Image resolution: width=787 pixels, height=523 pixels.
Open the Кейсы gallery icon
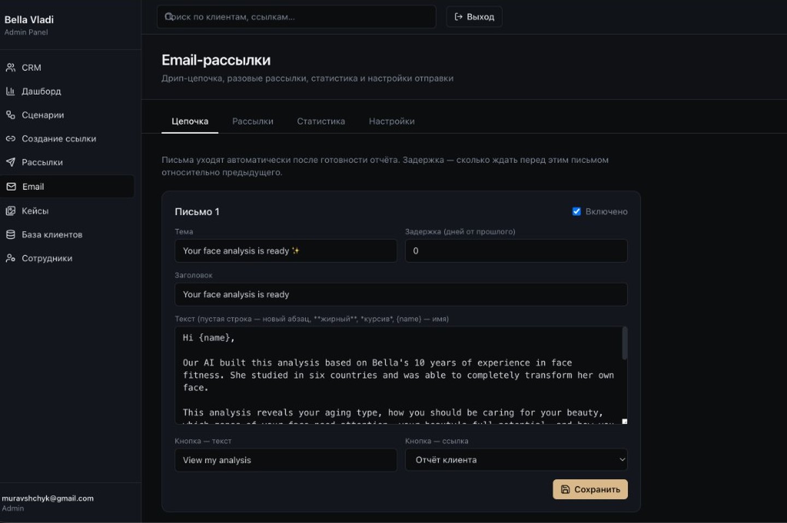(x=10, y=211)
